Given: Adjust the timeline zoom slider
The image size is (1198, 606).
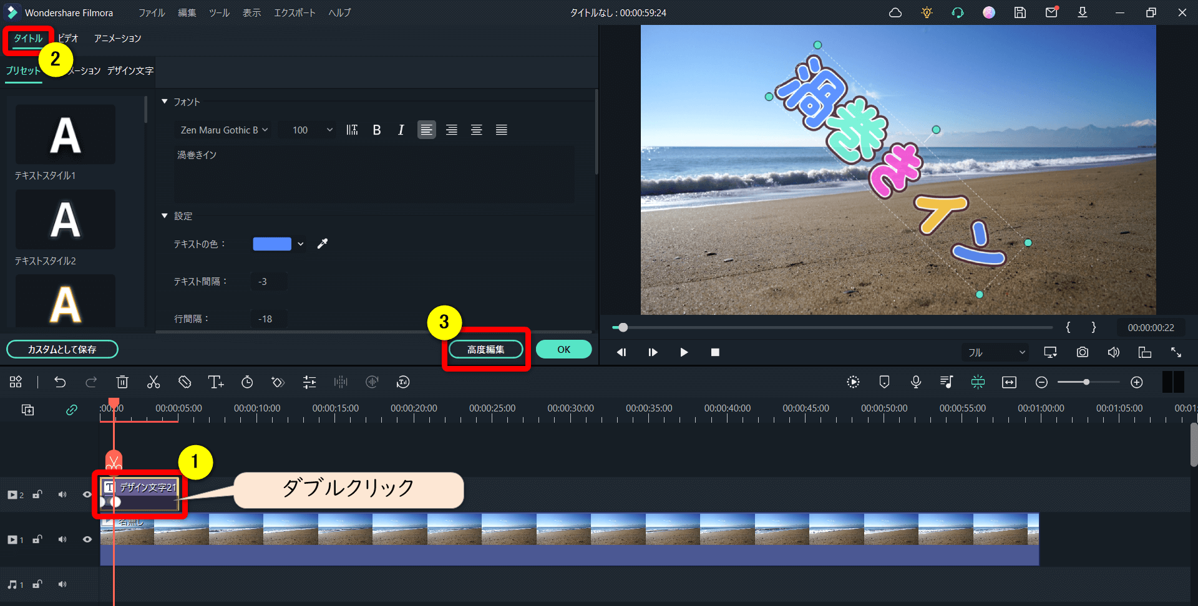Looking at the screenshot, I should pyautogui.click(x=1088, y=382).
